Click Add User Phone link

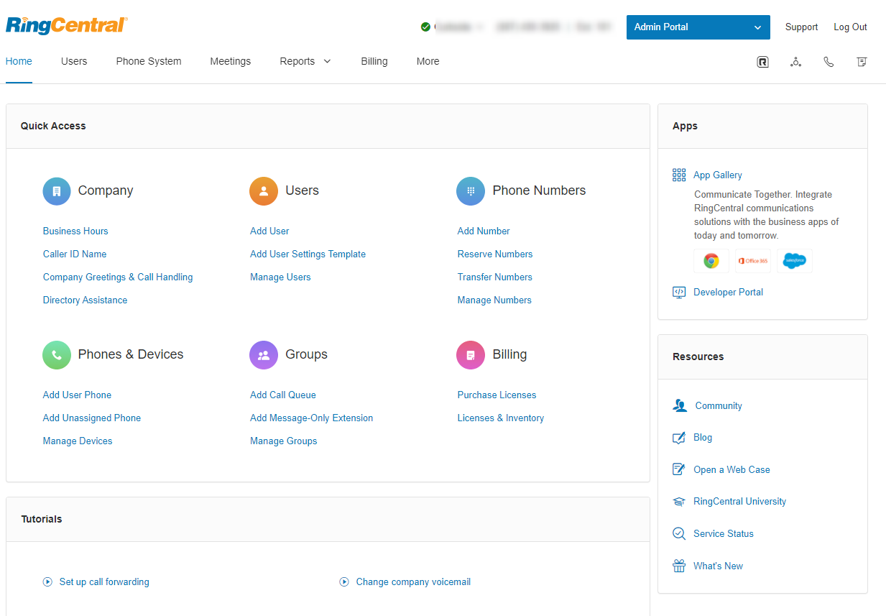point(77,395)
